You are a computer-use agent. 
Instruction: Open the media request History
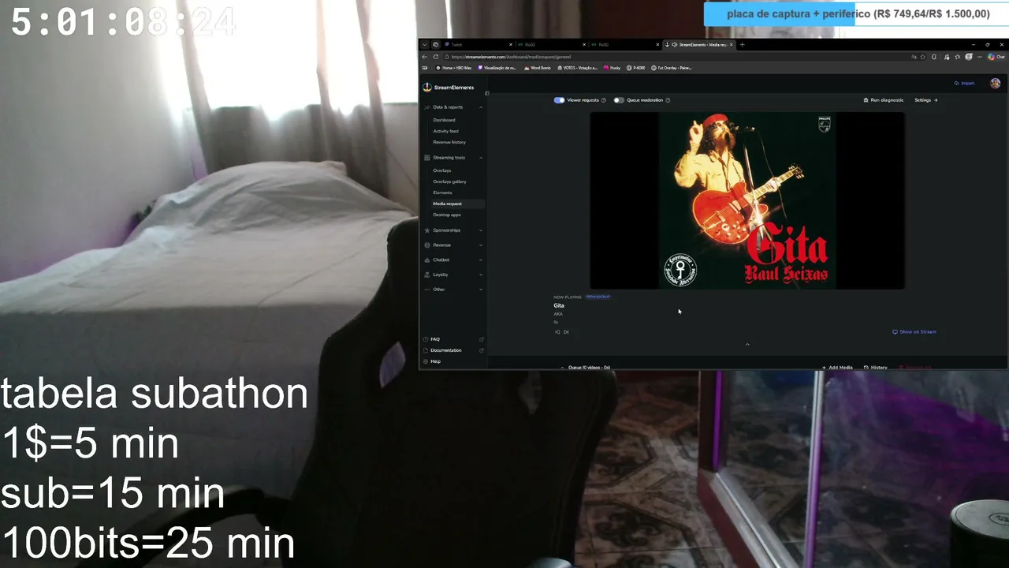click(876, 368)
